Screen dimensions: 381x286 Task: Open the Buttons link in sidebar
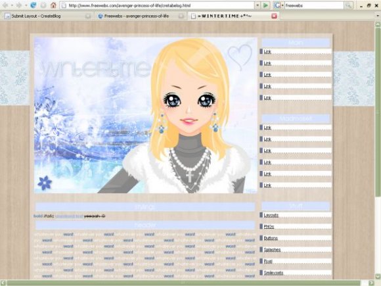pos(271,238)
